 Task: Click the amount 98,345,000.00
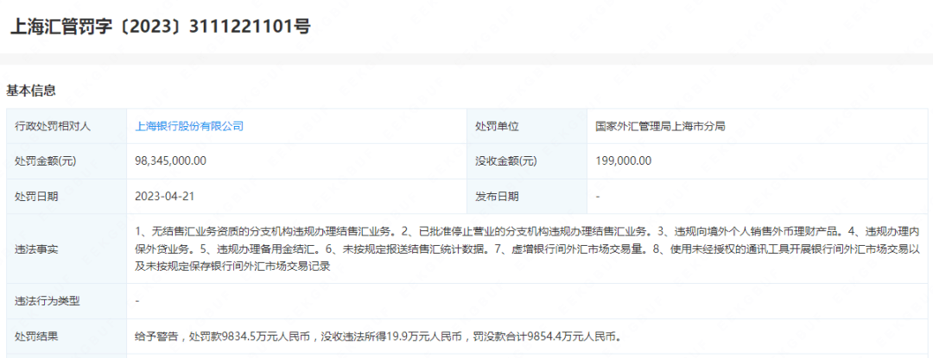click(171, 161)
